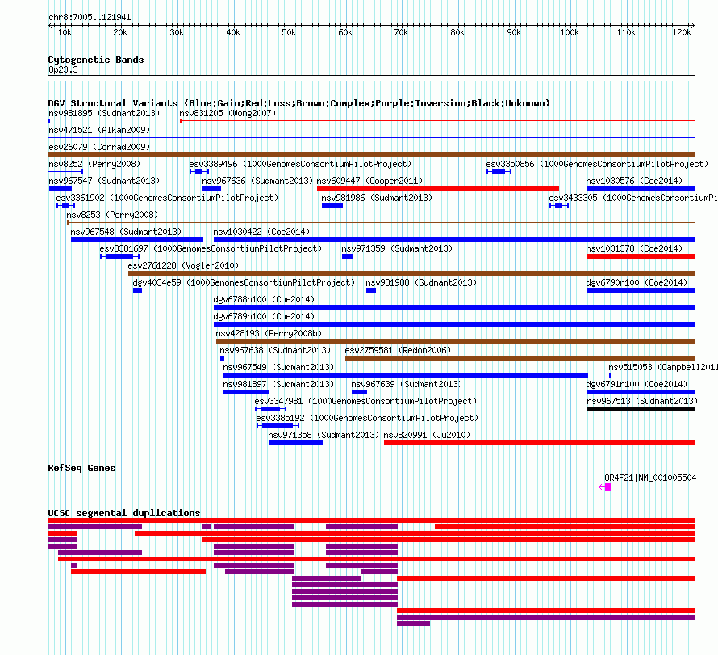Screen dimensions: 718x655
Task: Select the UCSC segmental duplications title
Action: 124,513
